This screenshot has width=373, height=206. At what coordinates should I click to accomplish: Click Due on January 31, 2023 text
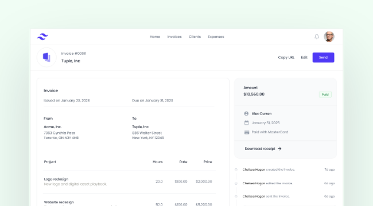(x=153, y=101)
